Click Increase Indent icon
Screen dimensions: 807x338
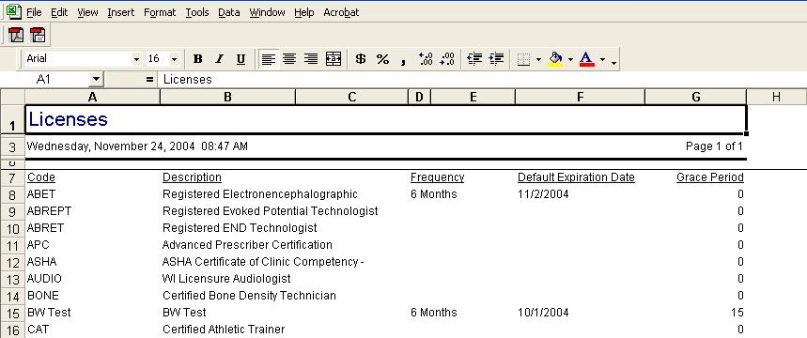(x=496, y=59)
